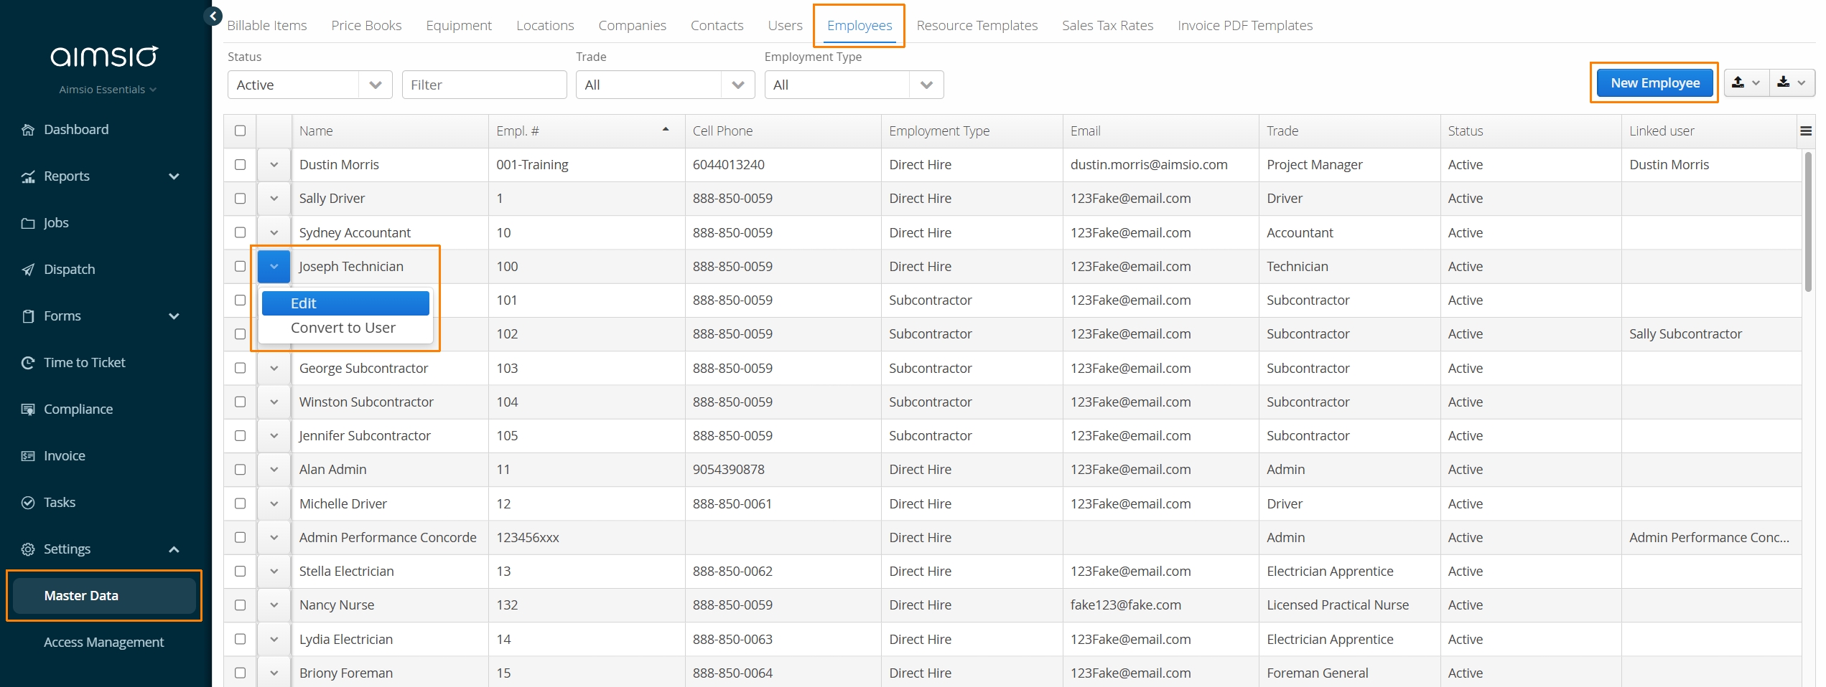Check the George Subcontractor row checkbox
Image resolution: width=1826 pixels, height=687 pixels.
[x=240, y=368]
